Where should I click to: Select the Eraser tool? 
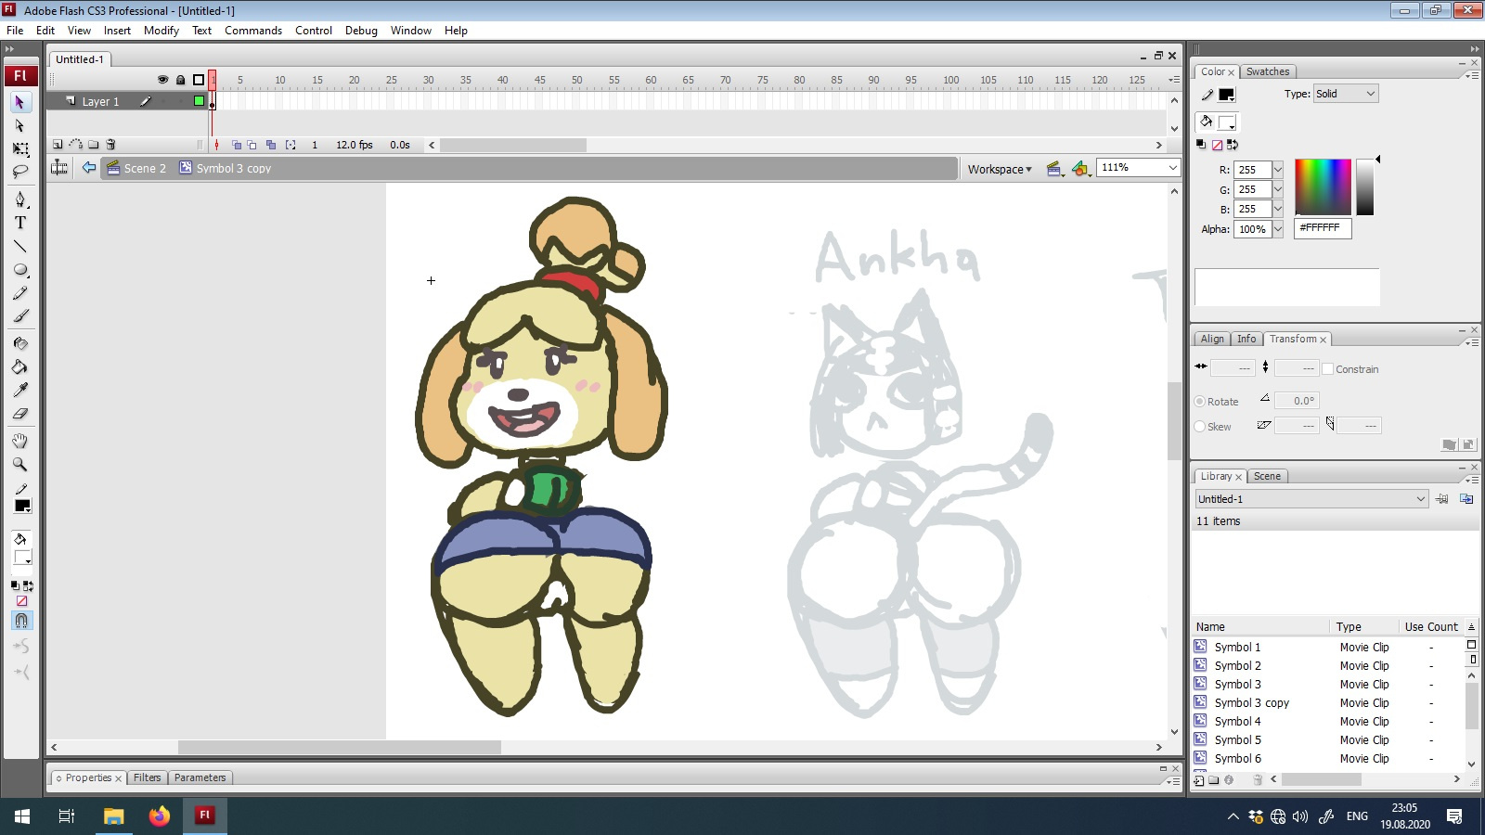pos(19,413)
